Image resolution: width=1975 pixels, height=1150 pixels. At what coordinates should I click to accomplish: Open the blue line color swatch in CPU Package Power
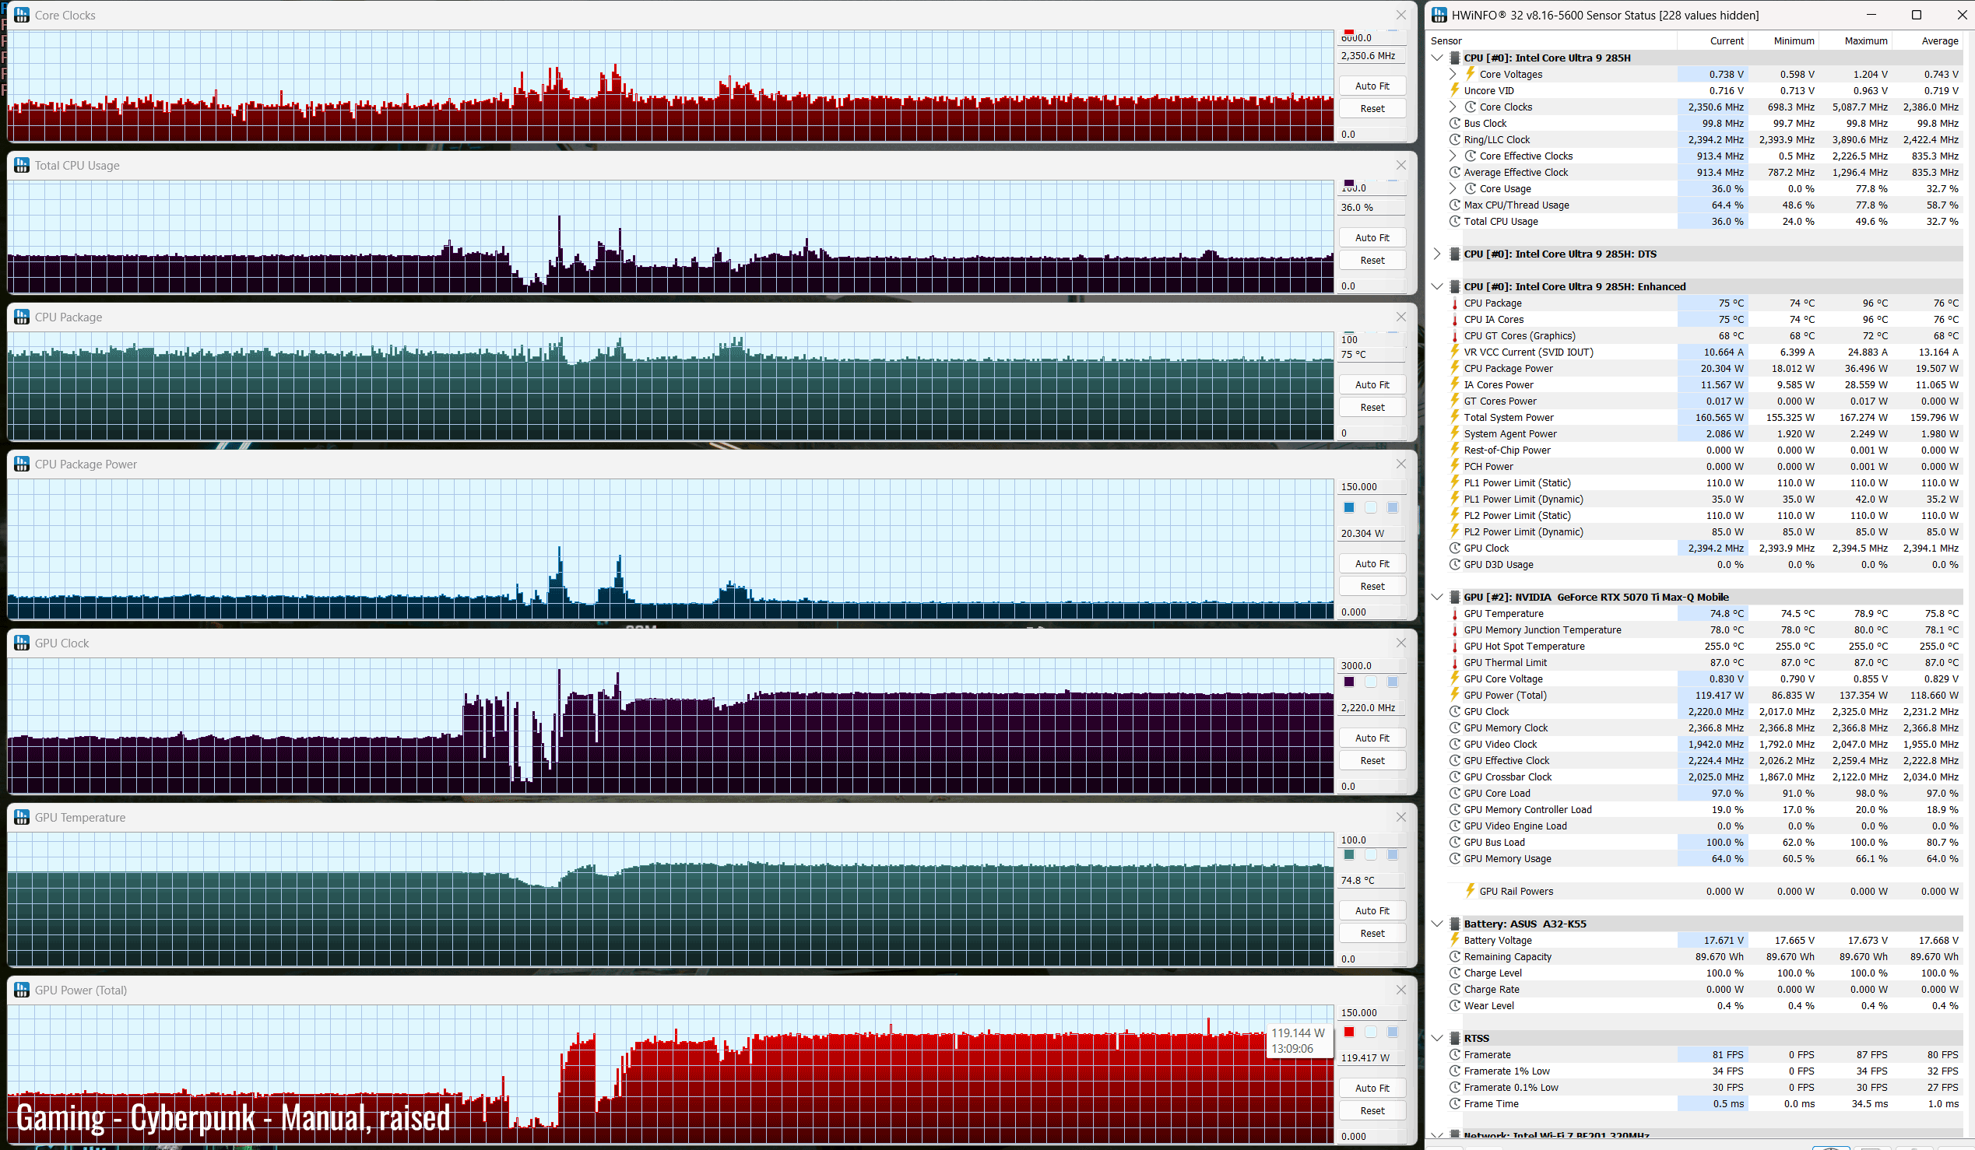coord(1349,507)
